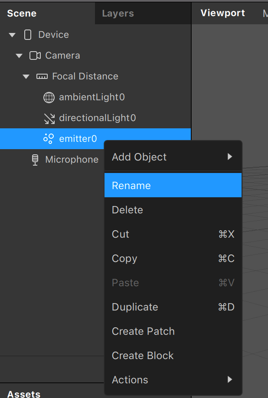This screenshot has width=268, height=398.
Task: Click the directionalLight0 arrows icon
Action: [x=49, y=118]
